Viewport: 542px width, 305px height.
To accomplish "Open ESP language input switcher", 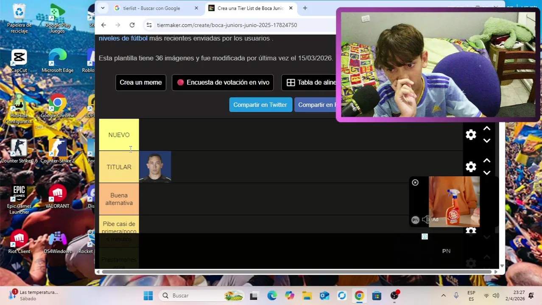I will coord(471,296).
